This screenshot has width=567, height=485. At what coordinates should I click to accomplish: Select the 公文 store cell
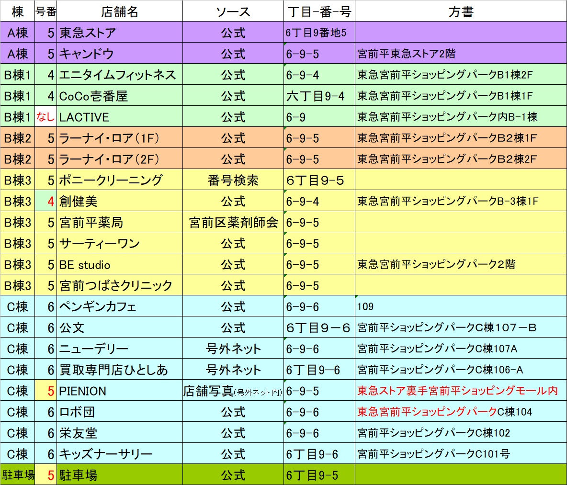120,327
